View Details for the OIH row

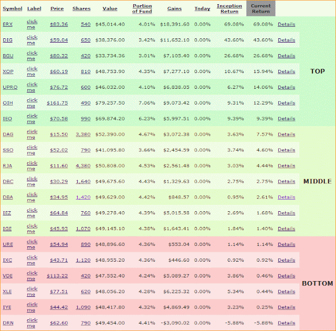coord(286,103)
